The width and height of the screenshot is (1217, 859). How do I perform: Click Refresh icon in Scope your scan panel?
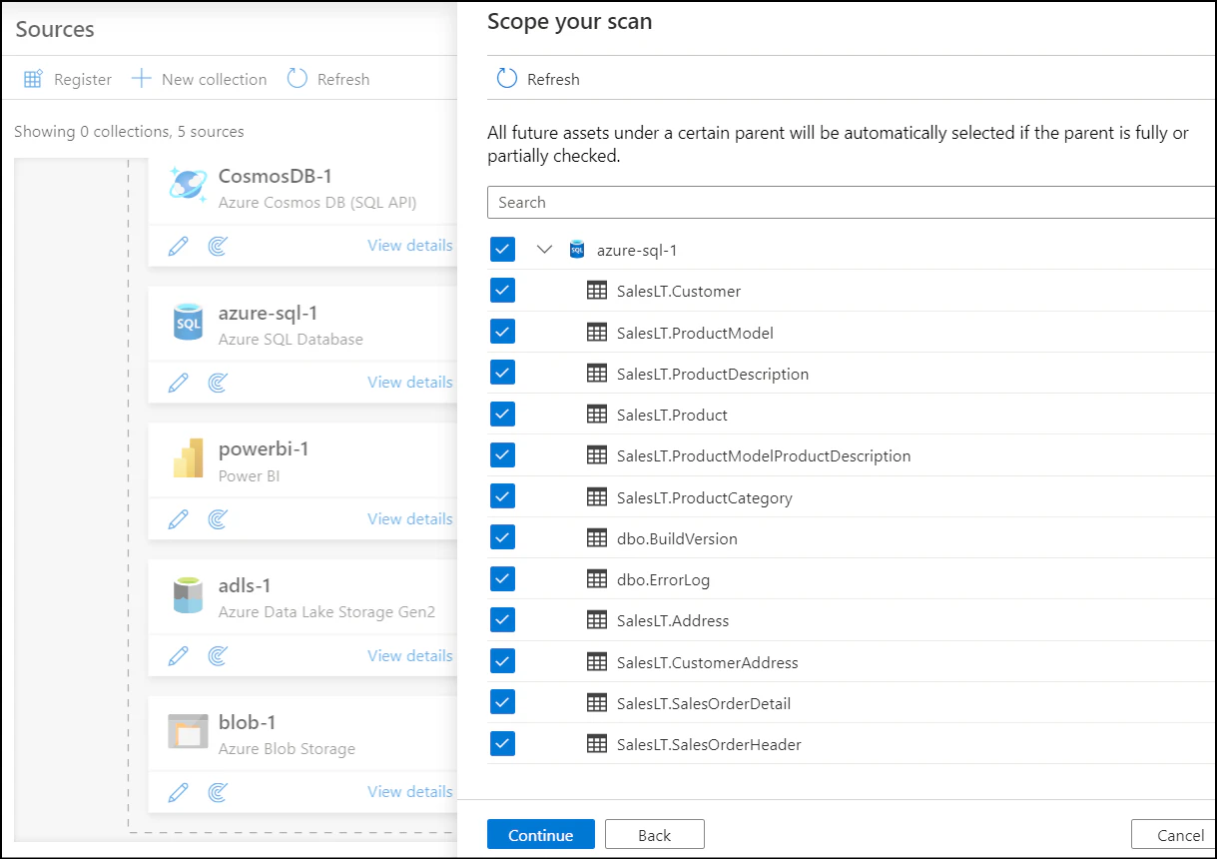click(507, 78)
